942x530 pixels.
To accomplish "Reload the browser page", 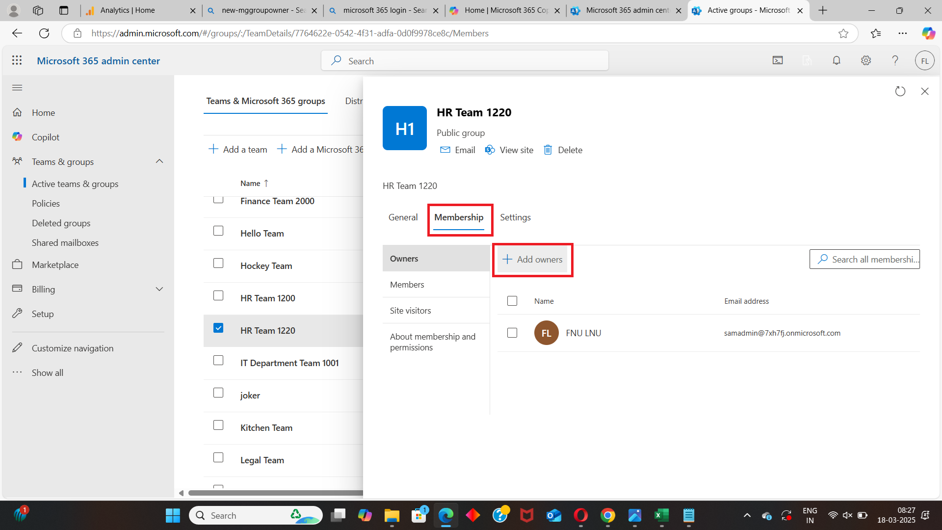I will [x=44, y=33].
